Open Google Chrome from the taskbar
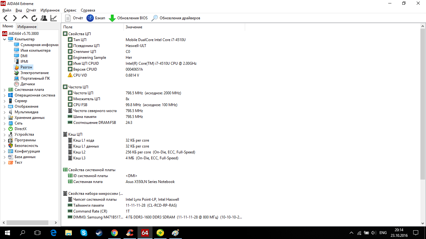This screenshot has width=426, height=239. point(114,232)
